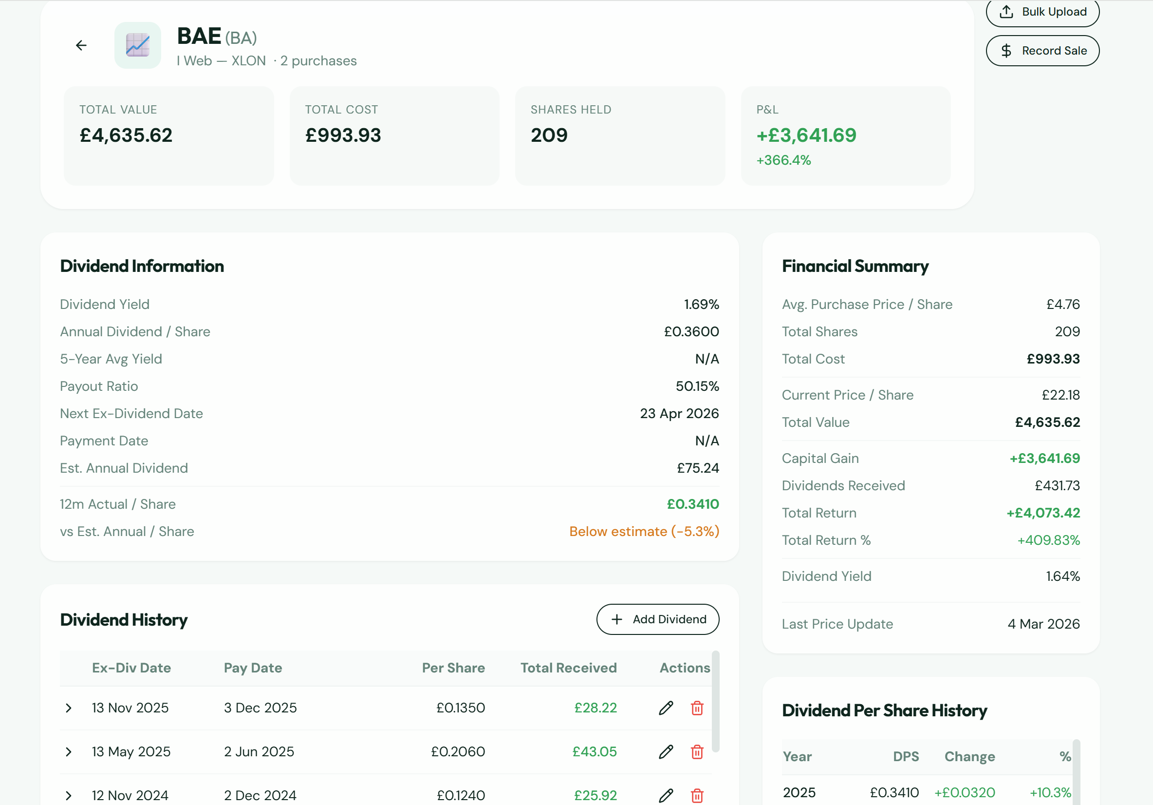Select the 2025 row in DPS history
1153x805 pixels.
[929, 792]
